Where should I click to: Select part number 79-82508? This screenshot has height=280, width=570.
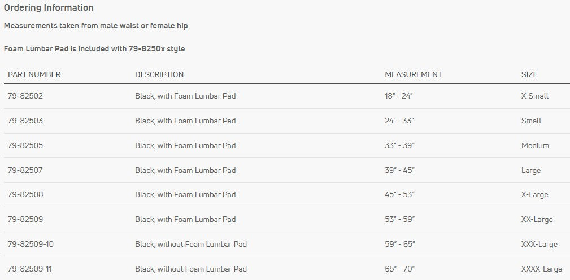25,195
